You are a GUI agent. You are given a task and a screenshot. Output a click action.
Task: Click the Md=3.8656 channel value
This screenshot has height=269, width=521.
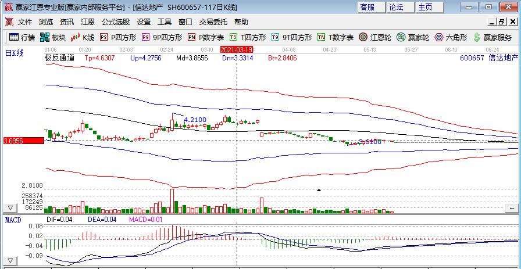[192, 58]
